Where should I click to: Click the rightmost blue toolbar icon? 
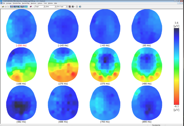click(x=80, y=7)
